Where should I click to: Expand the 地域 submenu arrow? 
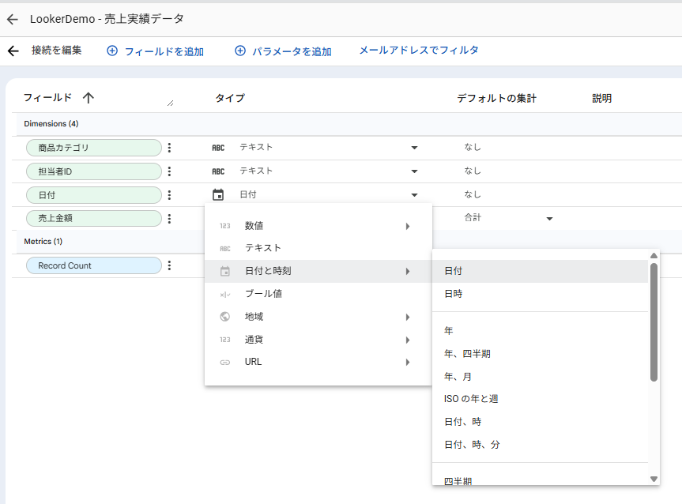pyautogui.click(x=408, y=317)
